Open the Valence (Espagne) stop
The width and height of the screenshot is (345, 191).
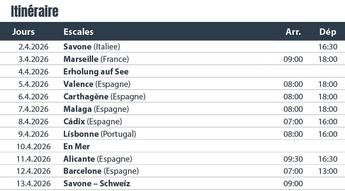coord(97,84)
